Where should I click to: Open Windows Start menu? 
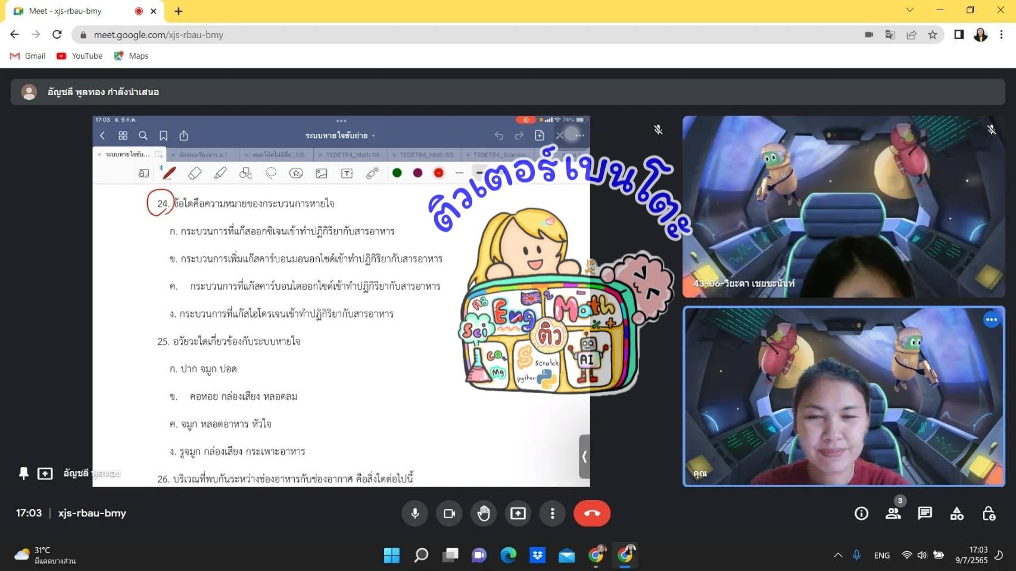tap(392, 556)
